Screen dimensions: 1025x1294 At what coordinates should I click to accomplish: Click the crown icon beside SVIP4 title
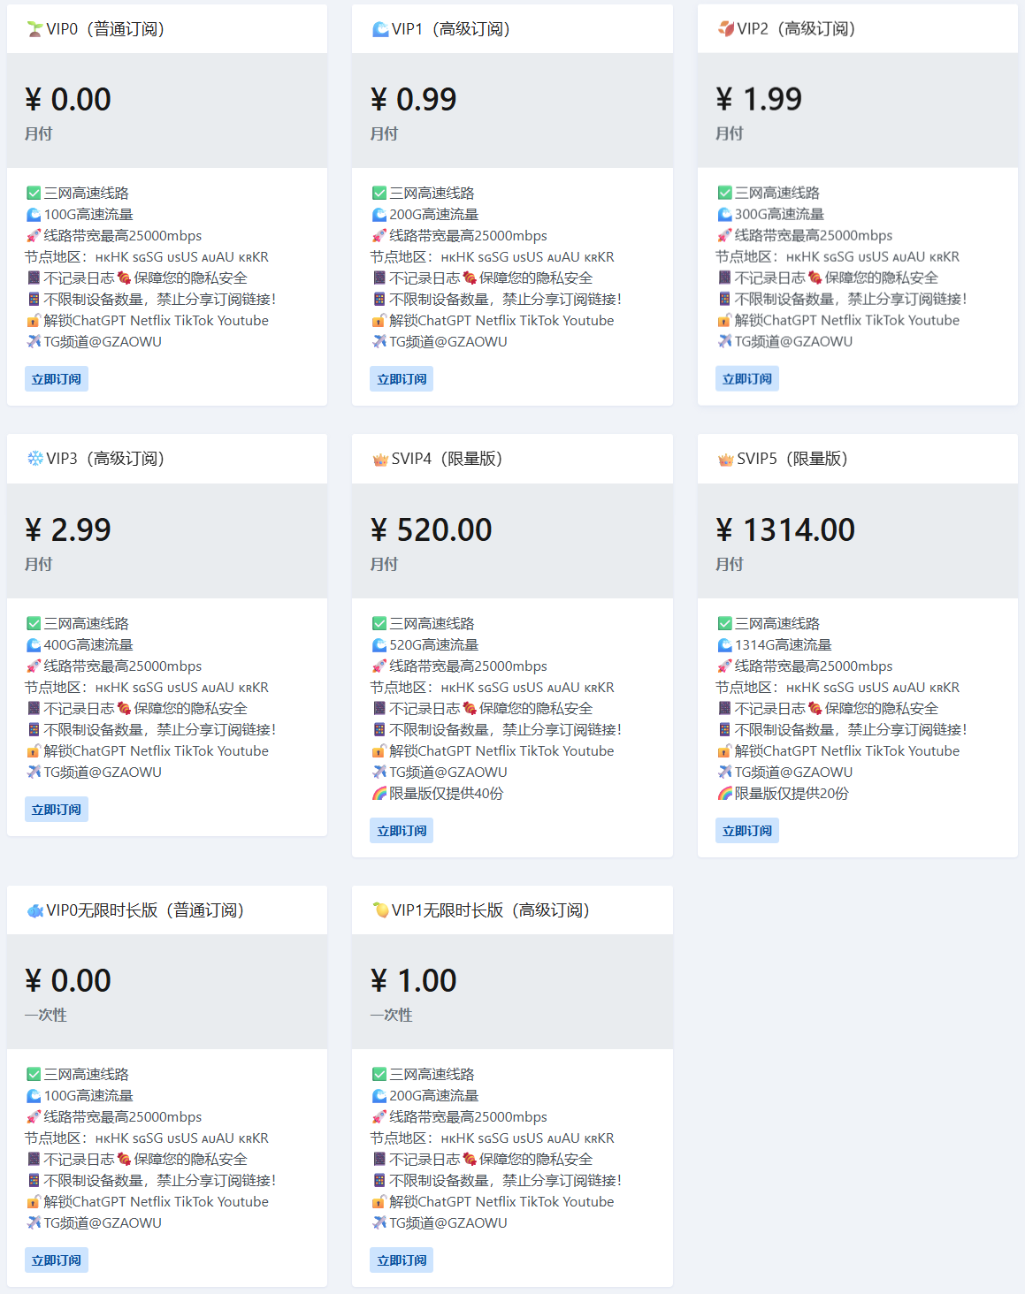click(380, 459)
